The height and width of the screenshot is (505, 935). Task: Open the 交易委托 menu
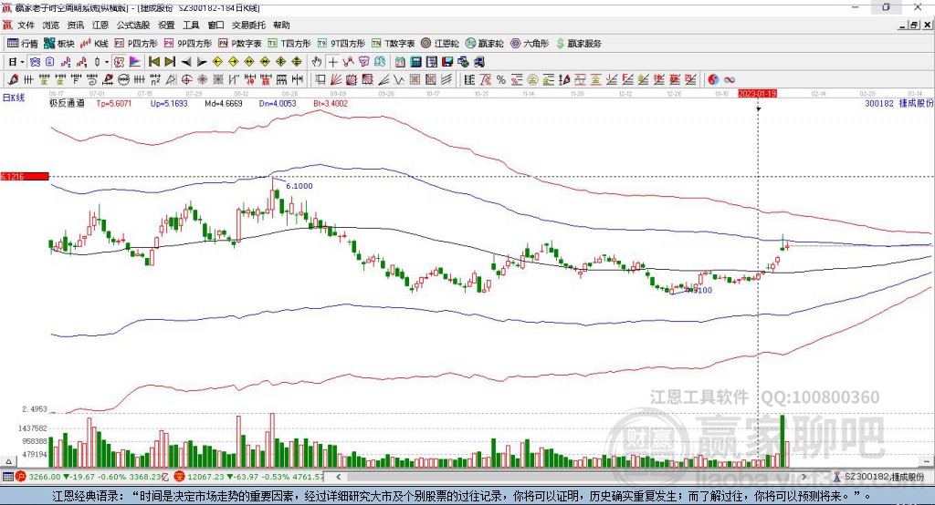pyautogui.click(x=249, y=26)
